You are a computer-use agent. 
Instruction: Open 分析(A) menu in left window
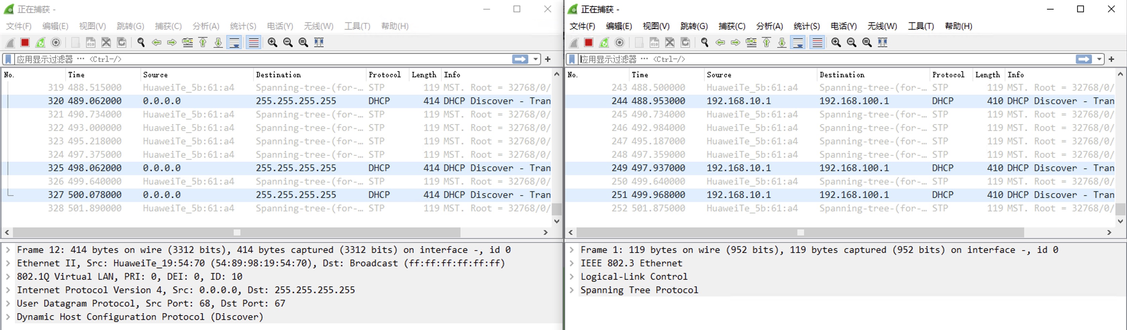[206, 26]
